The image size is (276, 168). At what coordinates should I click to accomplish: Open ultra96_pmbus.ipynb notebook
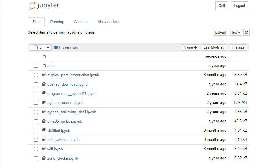pyautogui.click(x=65, y=121)
